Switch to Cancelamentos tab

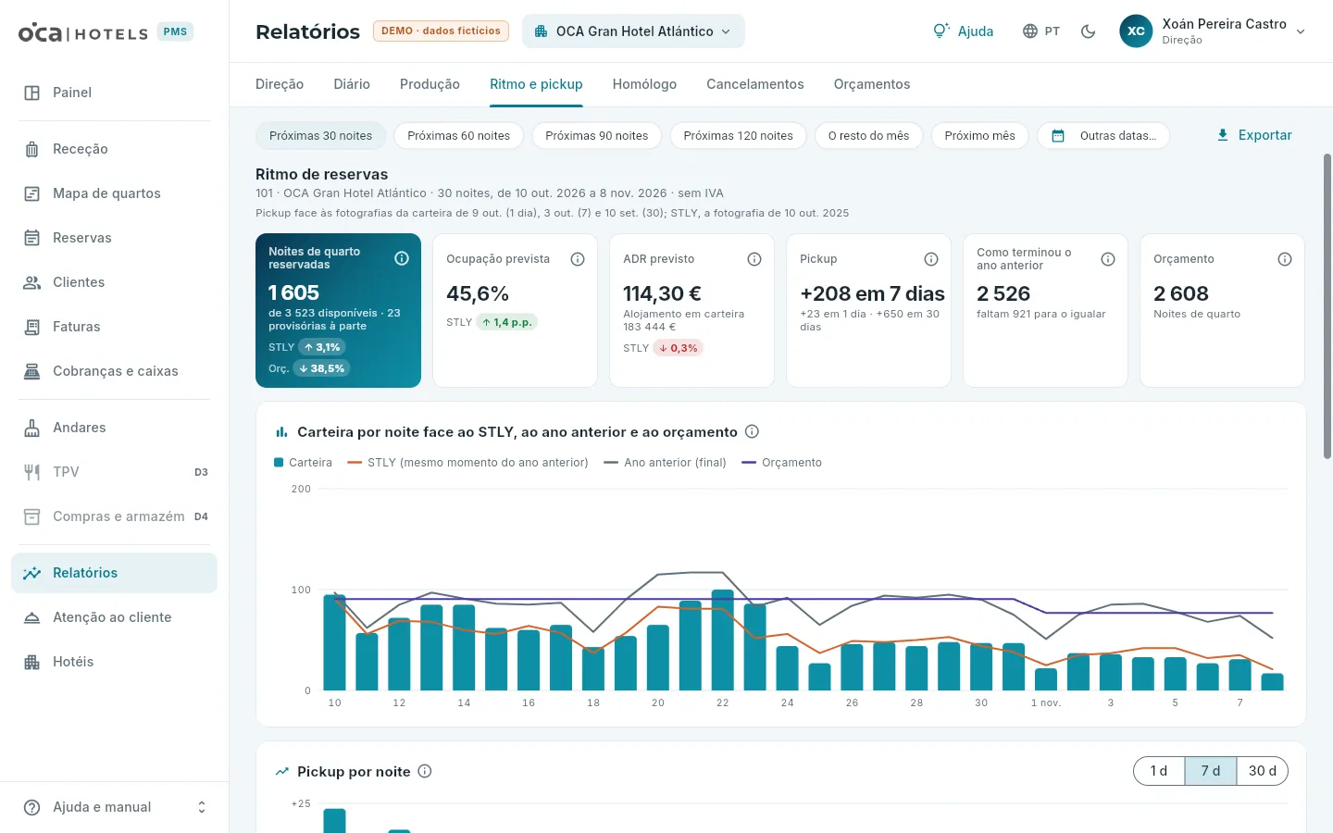coord(755,84)
